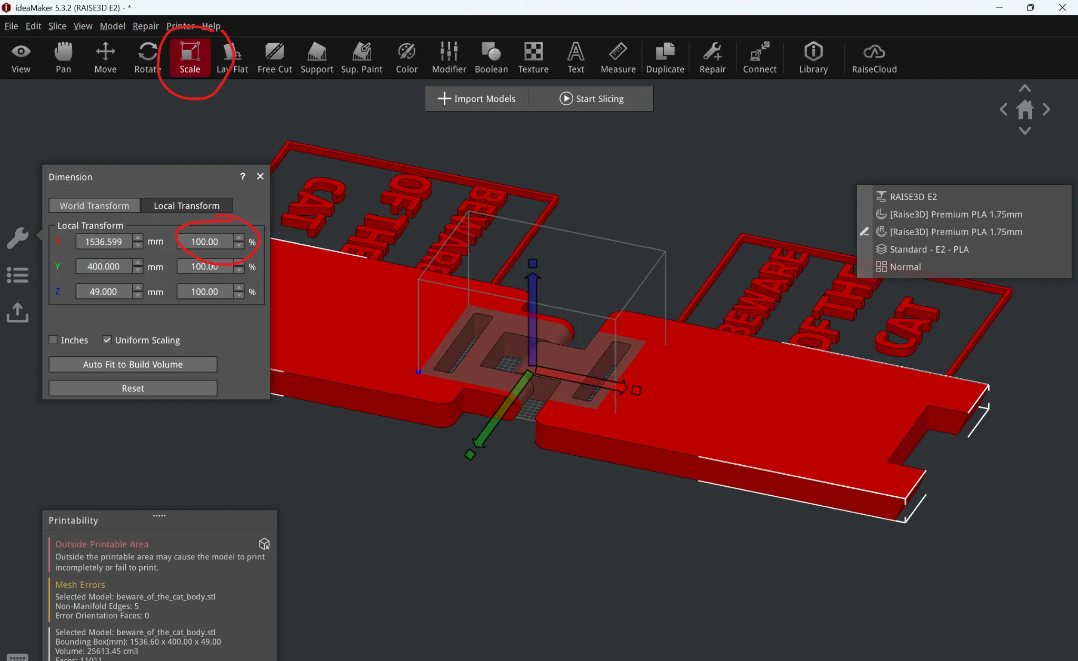Click Start Slicing button
The image size is (1078, 661).
[x=592, y=98]
